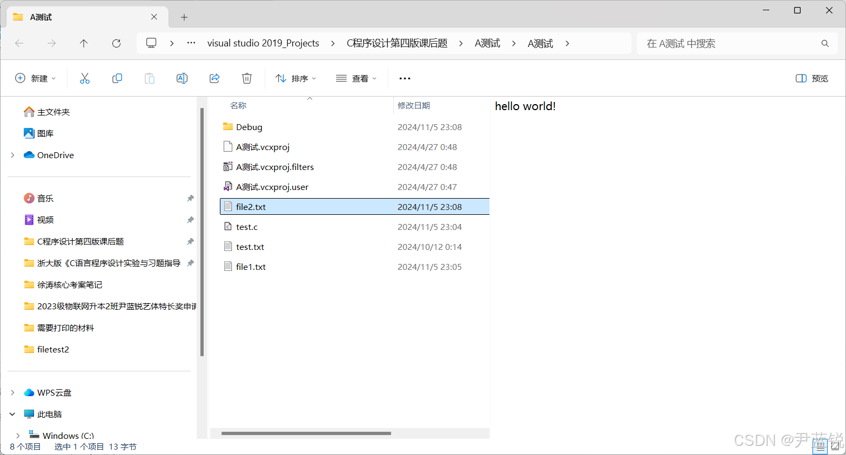846x455 pixels.
Task: Open the 排序 sorting options dropdown
Action: click(296, 78)
